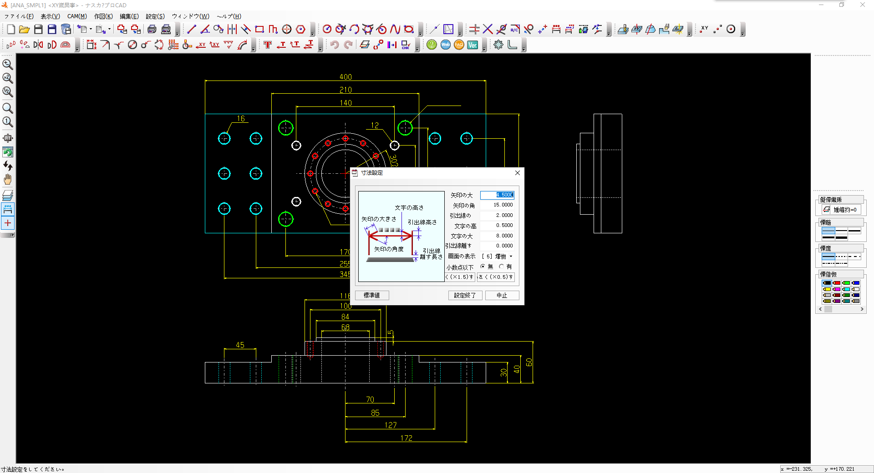The height and width of the screenshot is (473, 874).
Task: Open the 設定(S) menu
Action: [x=155, y=16]
